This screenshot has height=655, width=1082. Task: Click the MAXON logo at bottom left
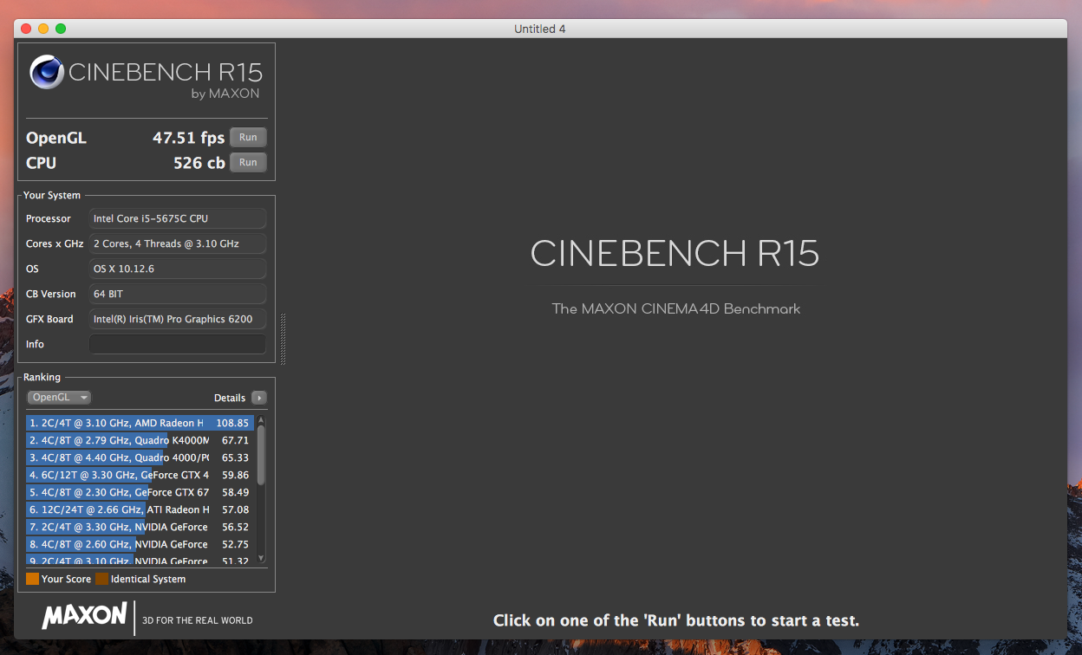coord(85,616)
